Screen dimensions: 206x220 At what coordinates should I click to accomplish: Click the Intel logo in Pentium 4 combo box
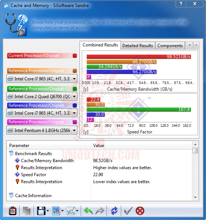pyautogui.click(x=10, y=130)
